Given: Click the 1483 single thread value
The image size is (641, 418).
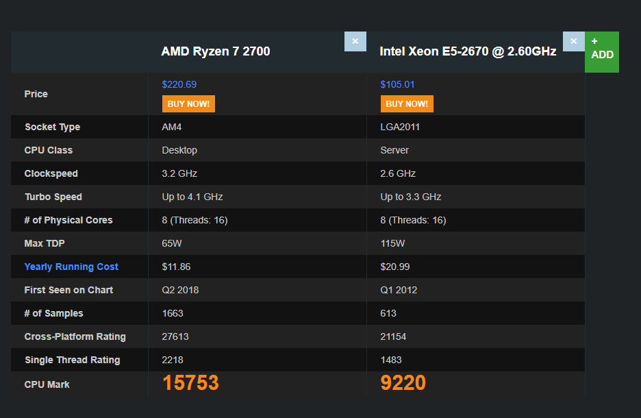Looking at the screenshot, I should (x=391, y=360).
